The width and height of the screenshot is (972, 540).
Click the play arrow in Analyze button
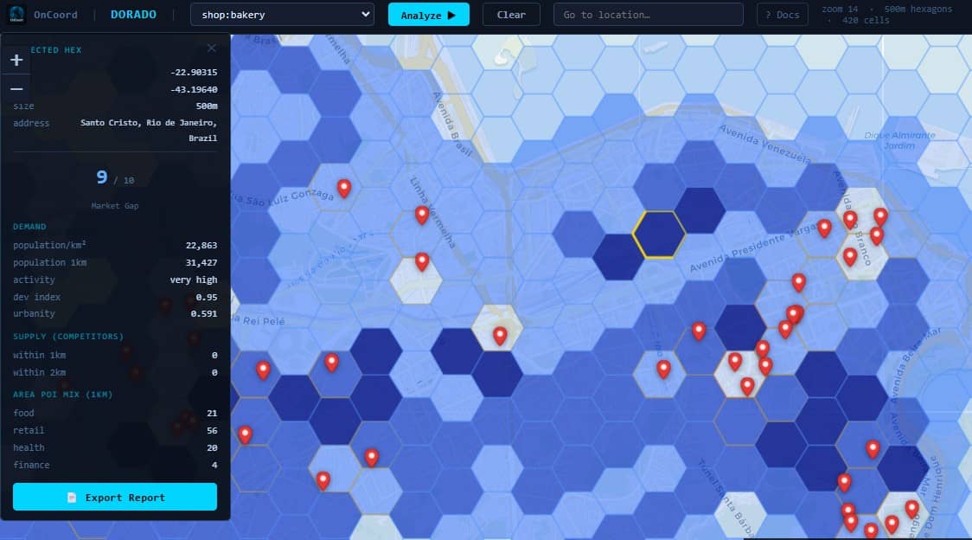pos(451,15)
